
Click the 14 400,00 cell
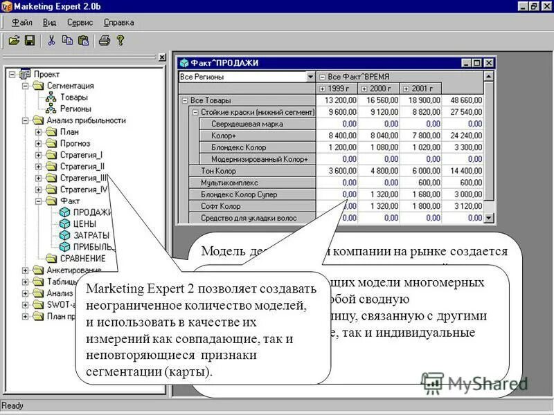(x=463, y=171)
